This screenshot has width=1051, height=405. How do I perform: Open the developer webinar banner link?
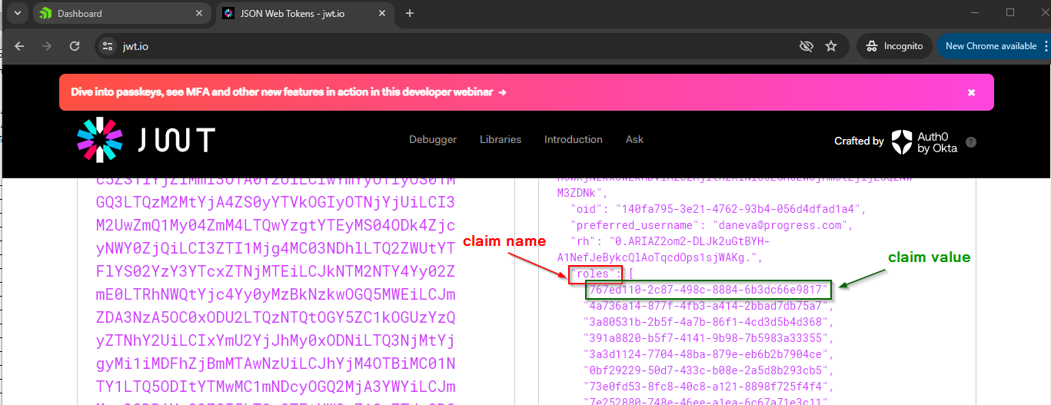click(x=288, y=92)
